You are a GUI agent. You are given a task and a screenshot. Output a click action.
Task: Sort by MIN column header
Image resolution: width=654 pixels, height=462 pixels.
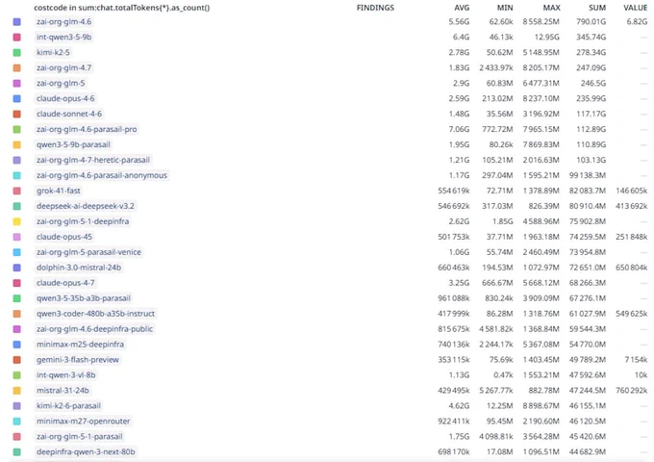pos(505,8)
